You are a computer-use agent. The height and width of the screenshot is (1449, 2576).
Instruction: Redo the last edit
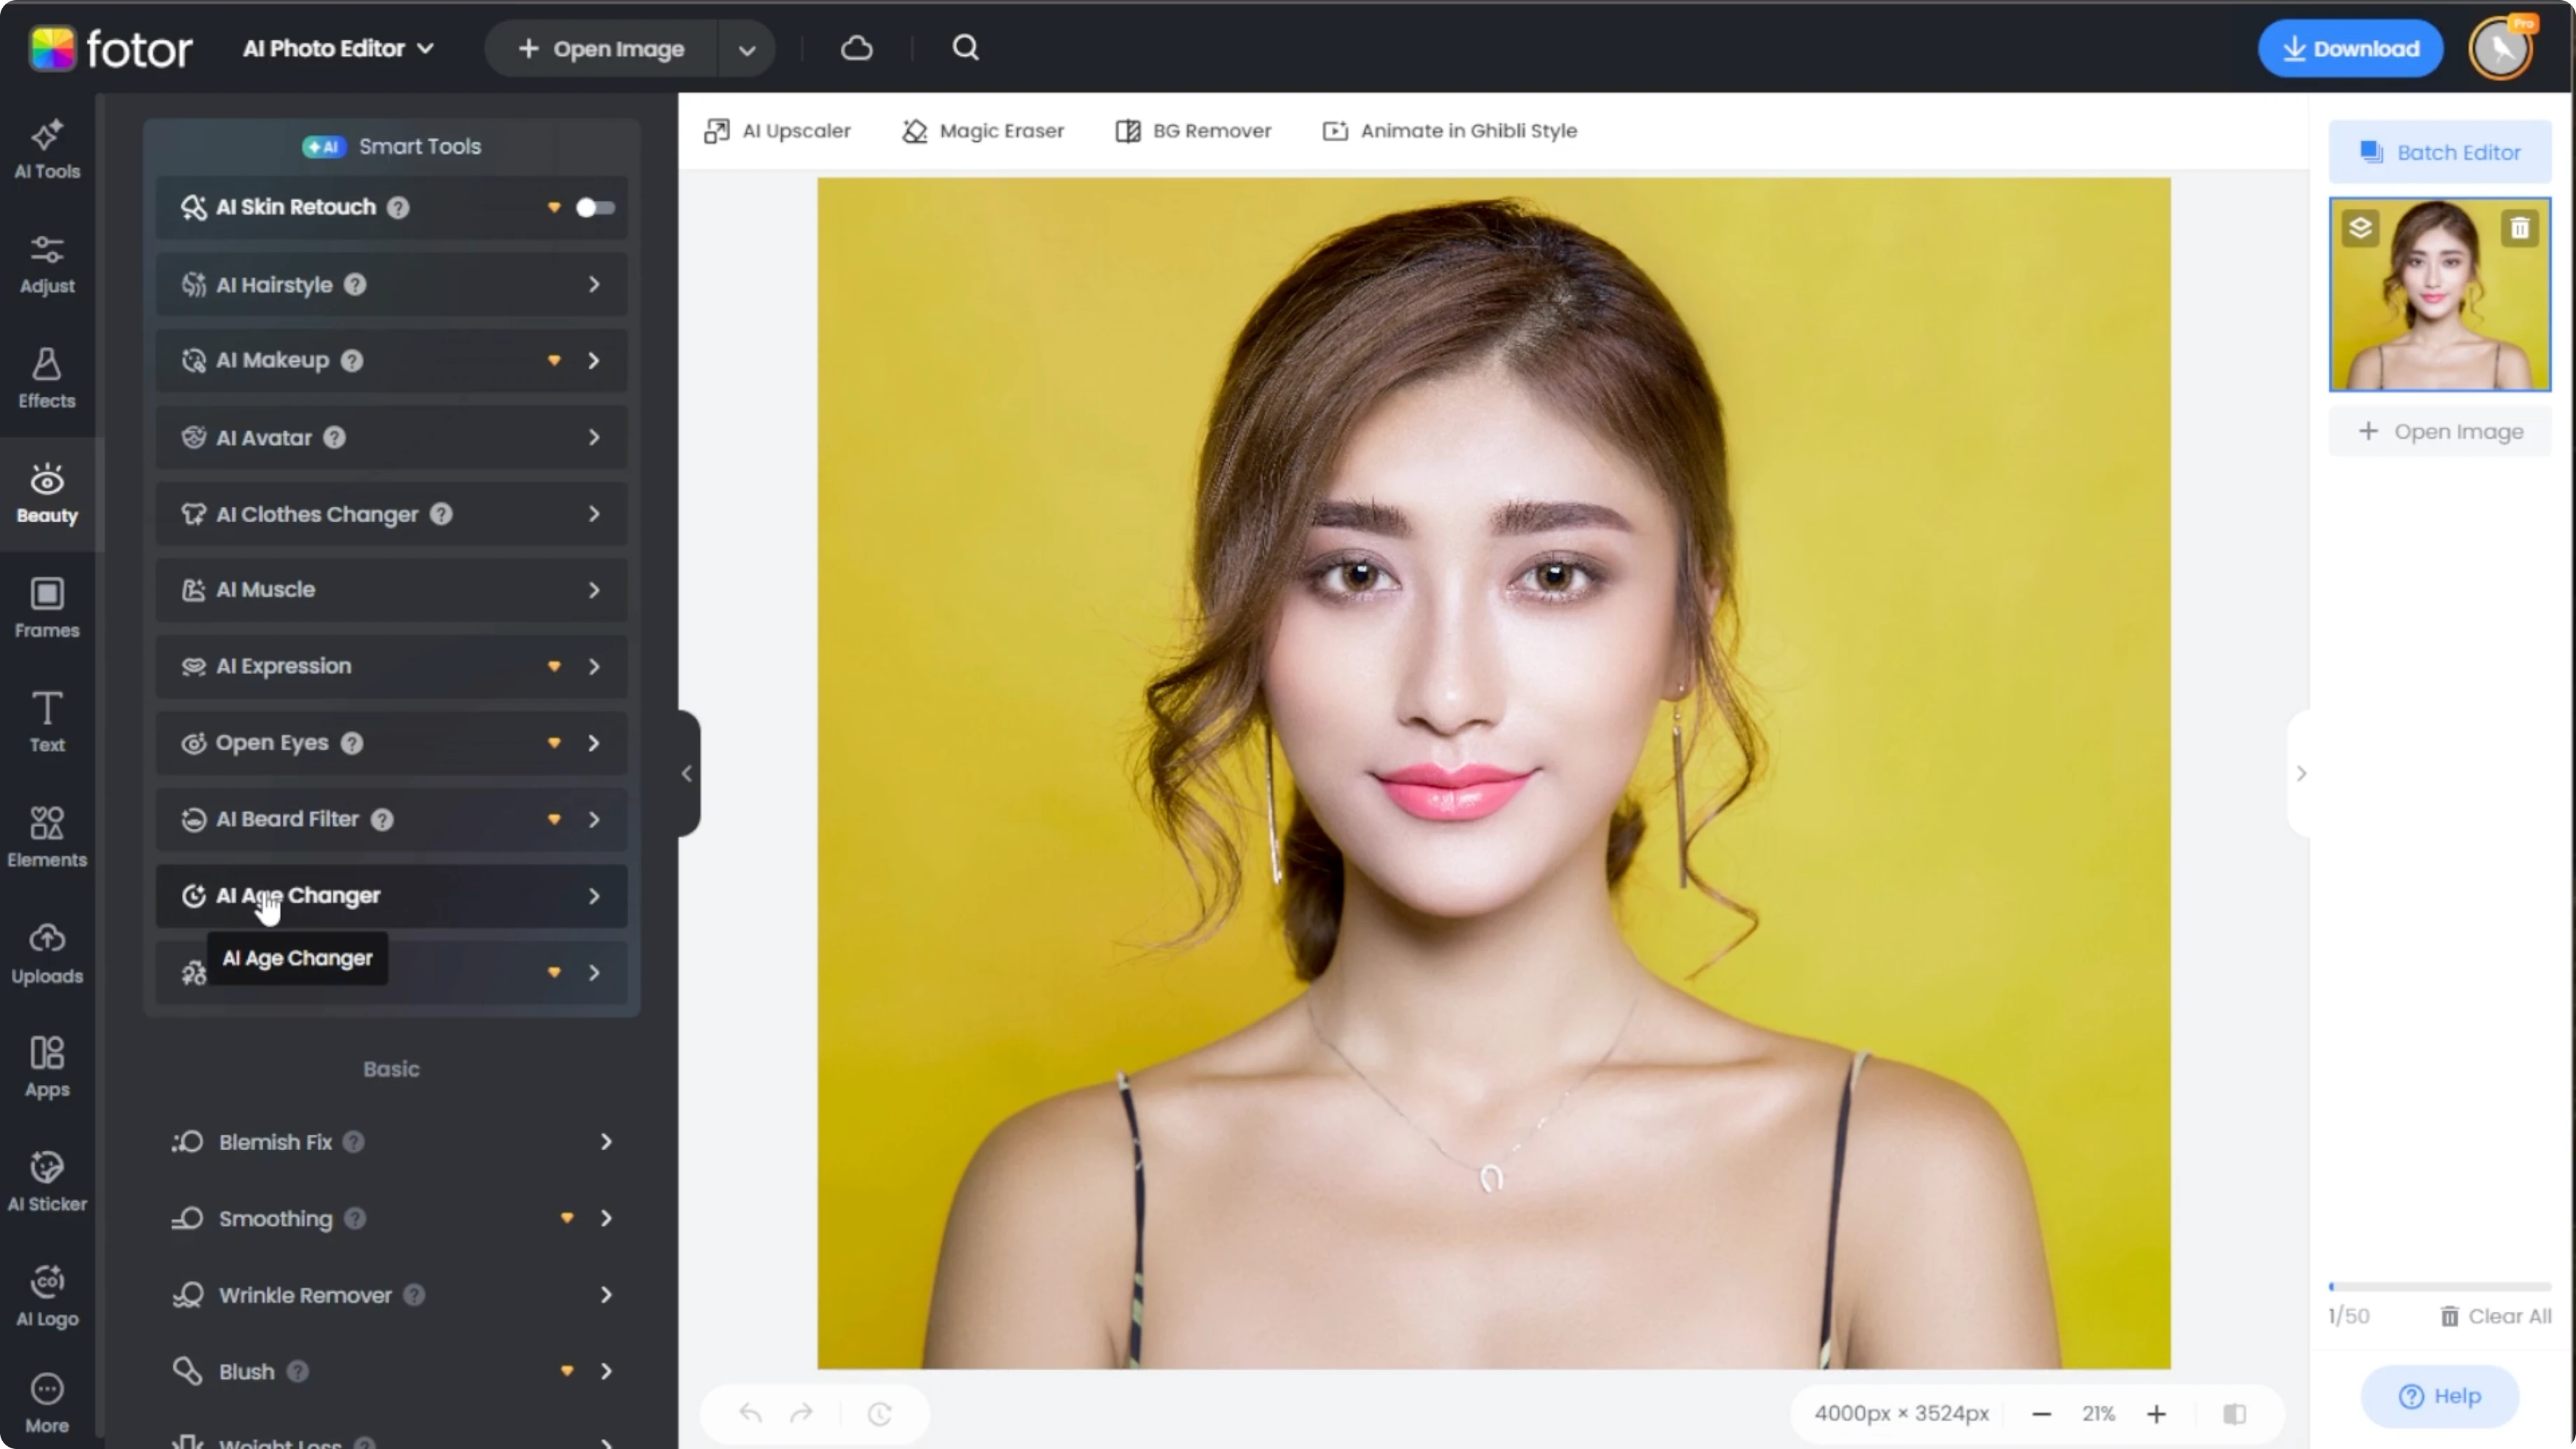pos(802,1413)
